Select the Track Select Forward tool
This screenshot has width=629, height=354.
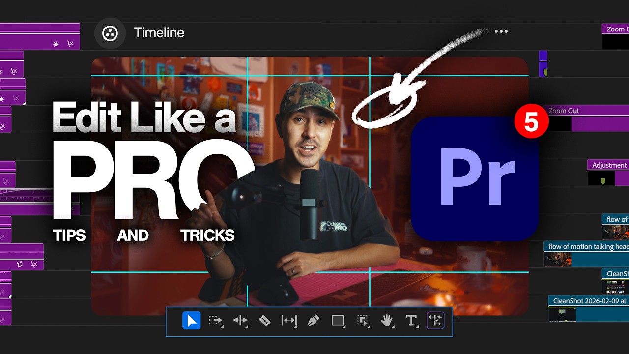(215, 321)
